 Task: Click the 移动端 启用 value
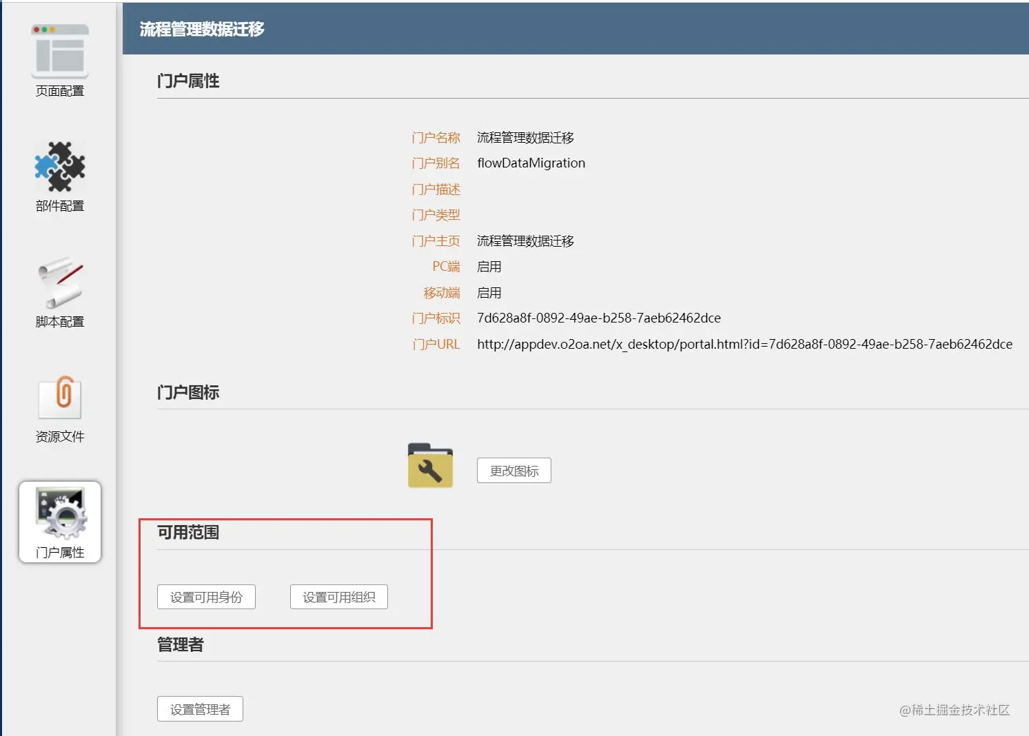pyautogui.click(x=489, y=292)
